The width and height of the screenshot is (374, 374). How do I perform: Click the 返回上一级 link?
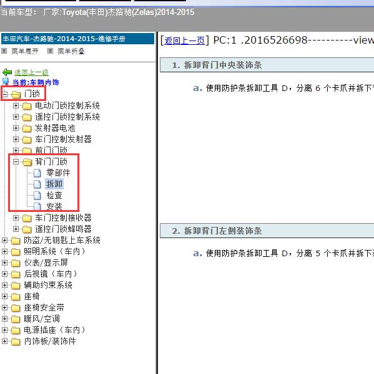[x=31, y=72]
